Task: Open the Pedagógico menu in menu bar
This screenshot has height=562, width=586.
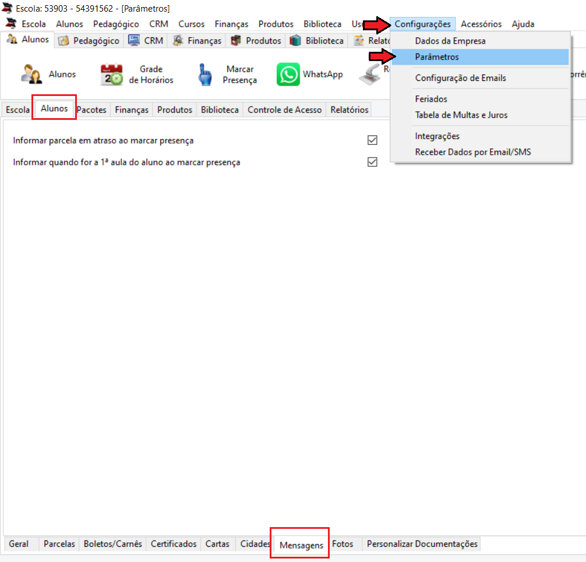Action: (116, 24)
